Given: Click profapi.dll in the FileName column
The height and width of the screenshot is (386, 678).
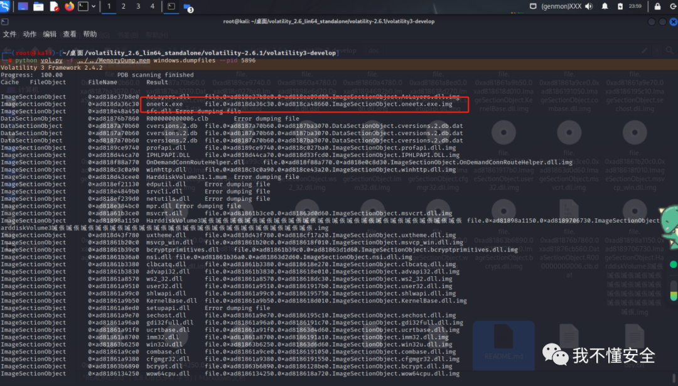Looking at the screenshot, I should click(x=166, y=148).
